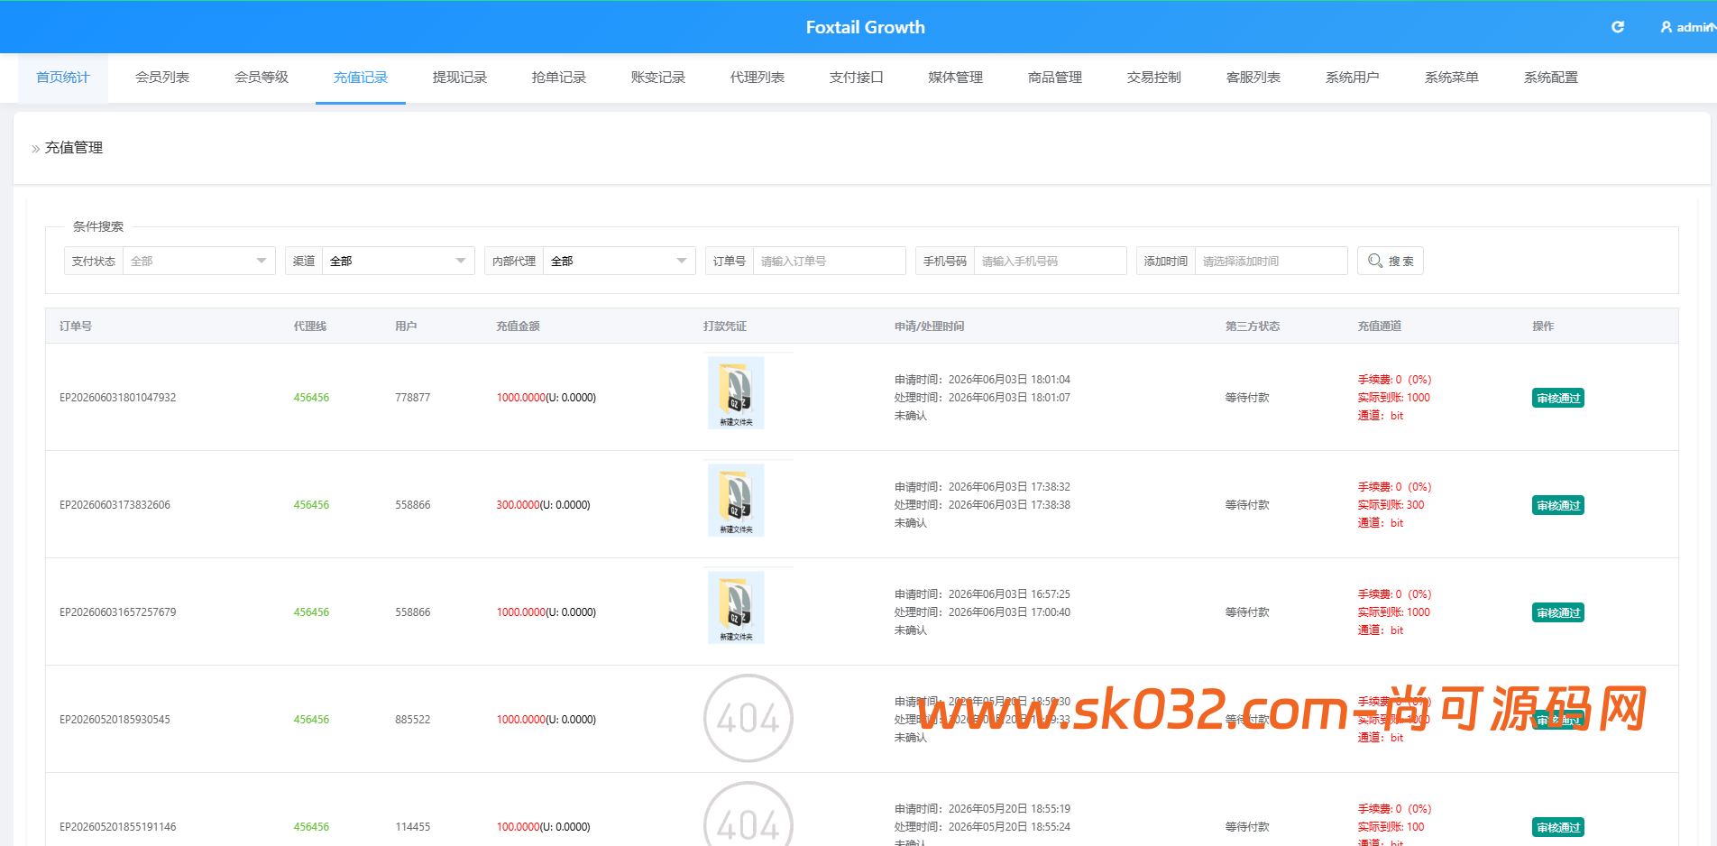Click 审核通过 for order EP202606031657257679
Screen dimensions: 1717x846
(x=1558, y=612)
